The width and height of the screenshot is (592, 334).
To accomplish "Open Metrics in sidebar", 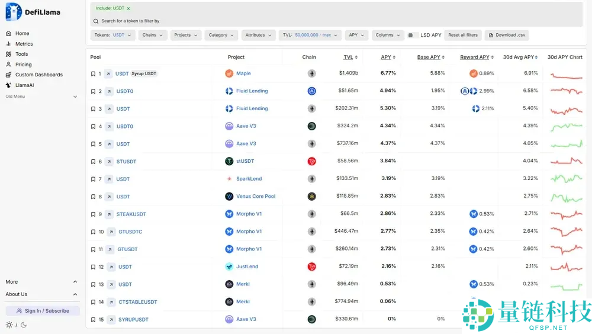I will pyautogui.click(x=24, y=44).
